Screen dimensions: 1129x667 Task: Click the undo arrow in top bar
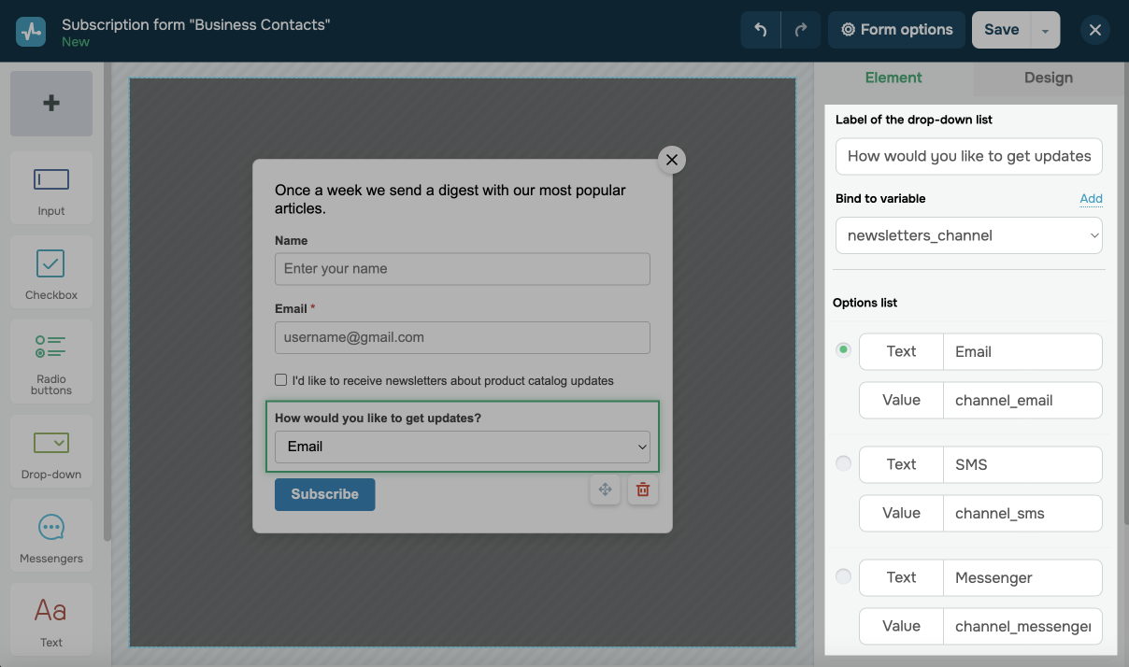point(761,30)
